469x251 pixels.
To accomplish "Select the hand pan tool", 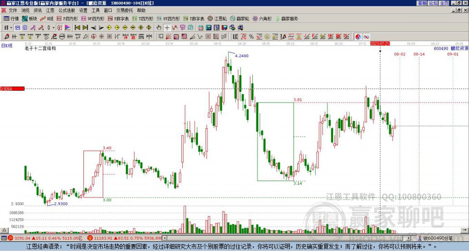I will point(159,27).
